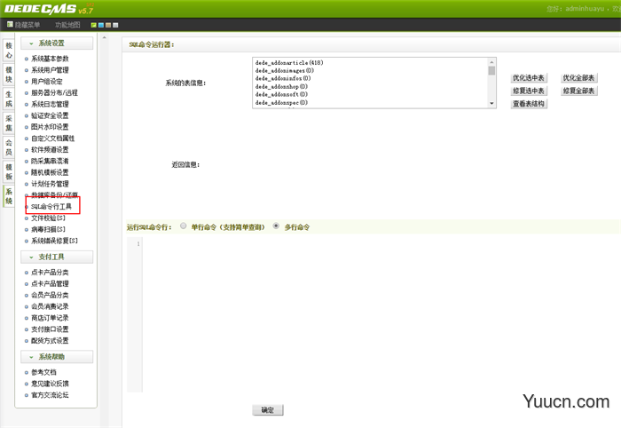
Task: Click the 确定 submit button
Action: click(267, 410)
